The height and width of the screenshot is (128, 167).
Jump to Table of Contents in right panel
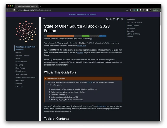pos(133,26)
